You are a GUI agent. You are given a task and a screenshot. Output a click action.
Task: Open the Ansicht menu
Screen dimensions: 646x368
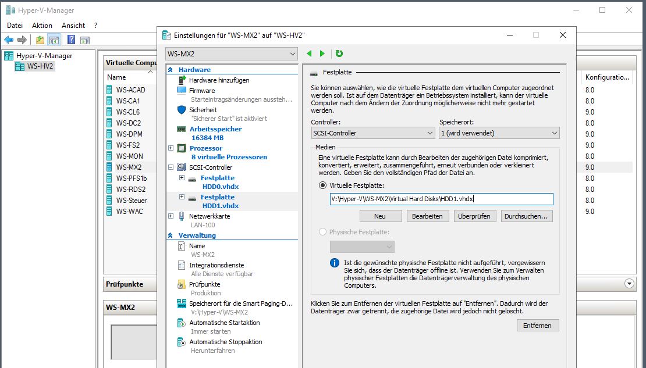[x=73, y=26]
